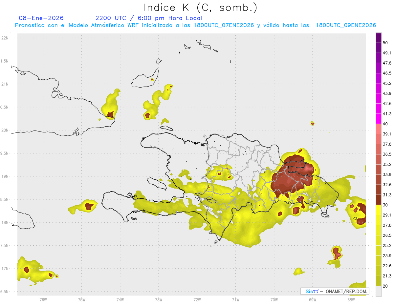Click the color bar value "29.1"
The height and width of the screenshot is (304, 394).
coord(387,215)
